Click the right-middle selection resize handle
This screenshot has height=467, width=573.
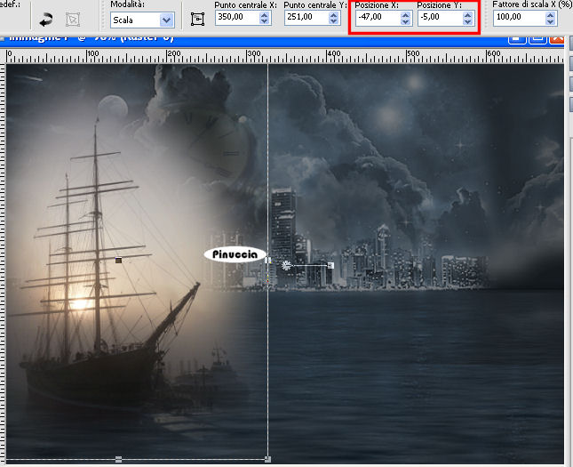[x=268, y=261]
